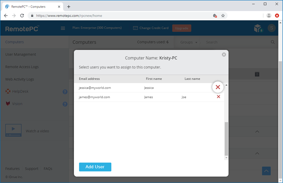
Task: Click browser forward arrow
Action: pyautogui.click(x=14, y=16)
